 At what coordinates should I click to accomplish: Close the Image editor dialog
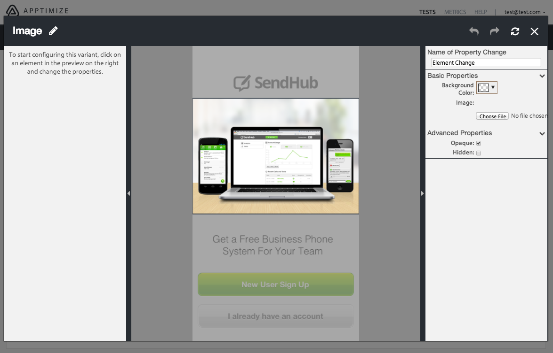tap(534, 31)
